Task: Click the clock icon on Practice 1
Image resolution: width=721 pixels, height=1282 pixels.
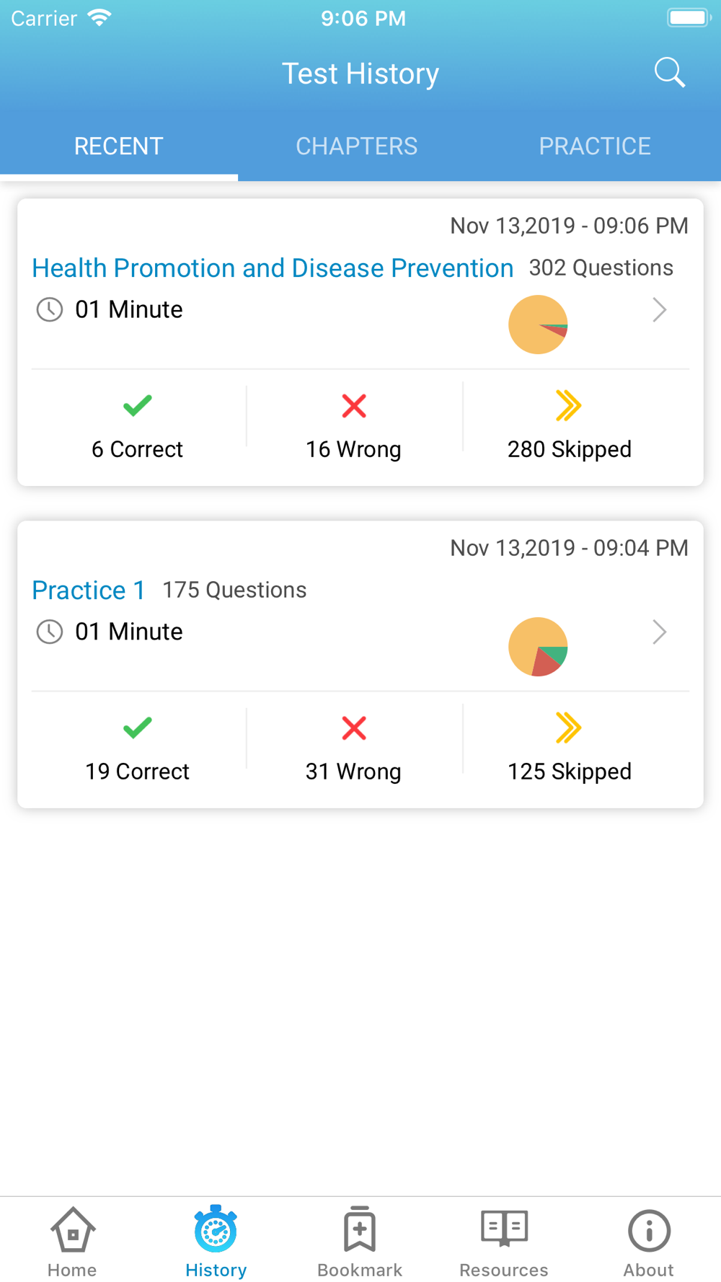Action: pos(50,632)
